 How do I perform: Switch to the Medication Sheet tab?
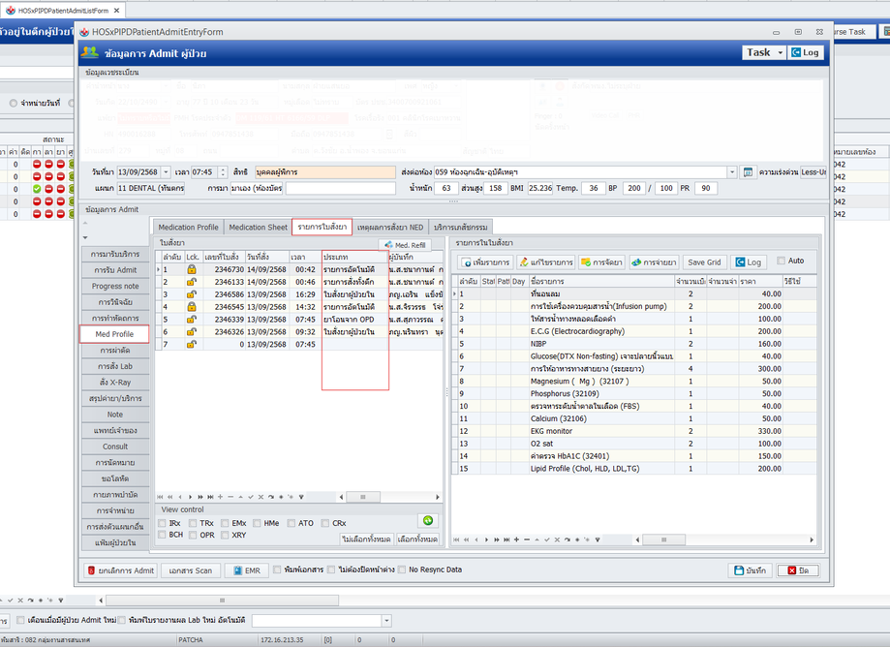[x=259, y=227]
